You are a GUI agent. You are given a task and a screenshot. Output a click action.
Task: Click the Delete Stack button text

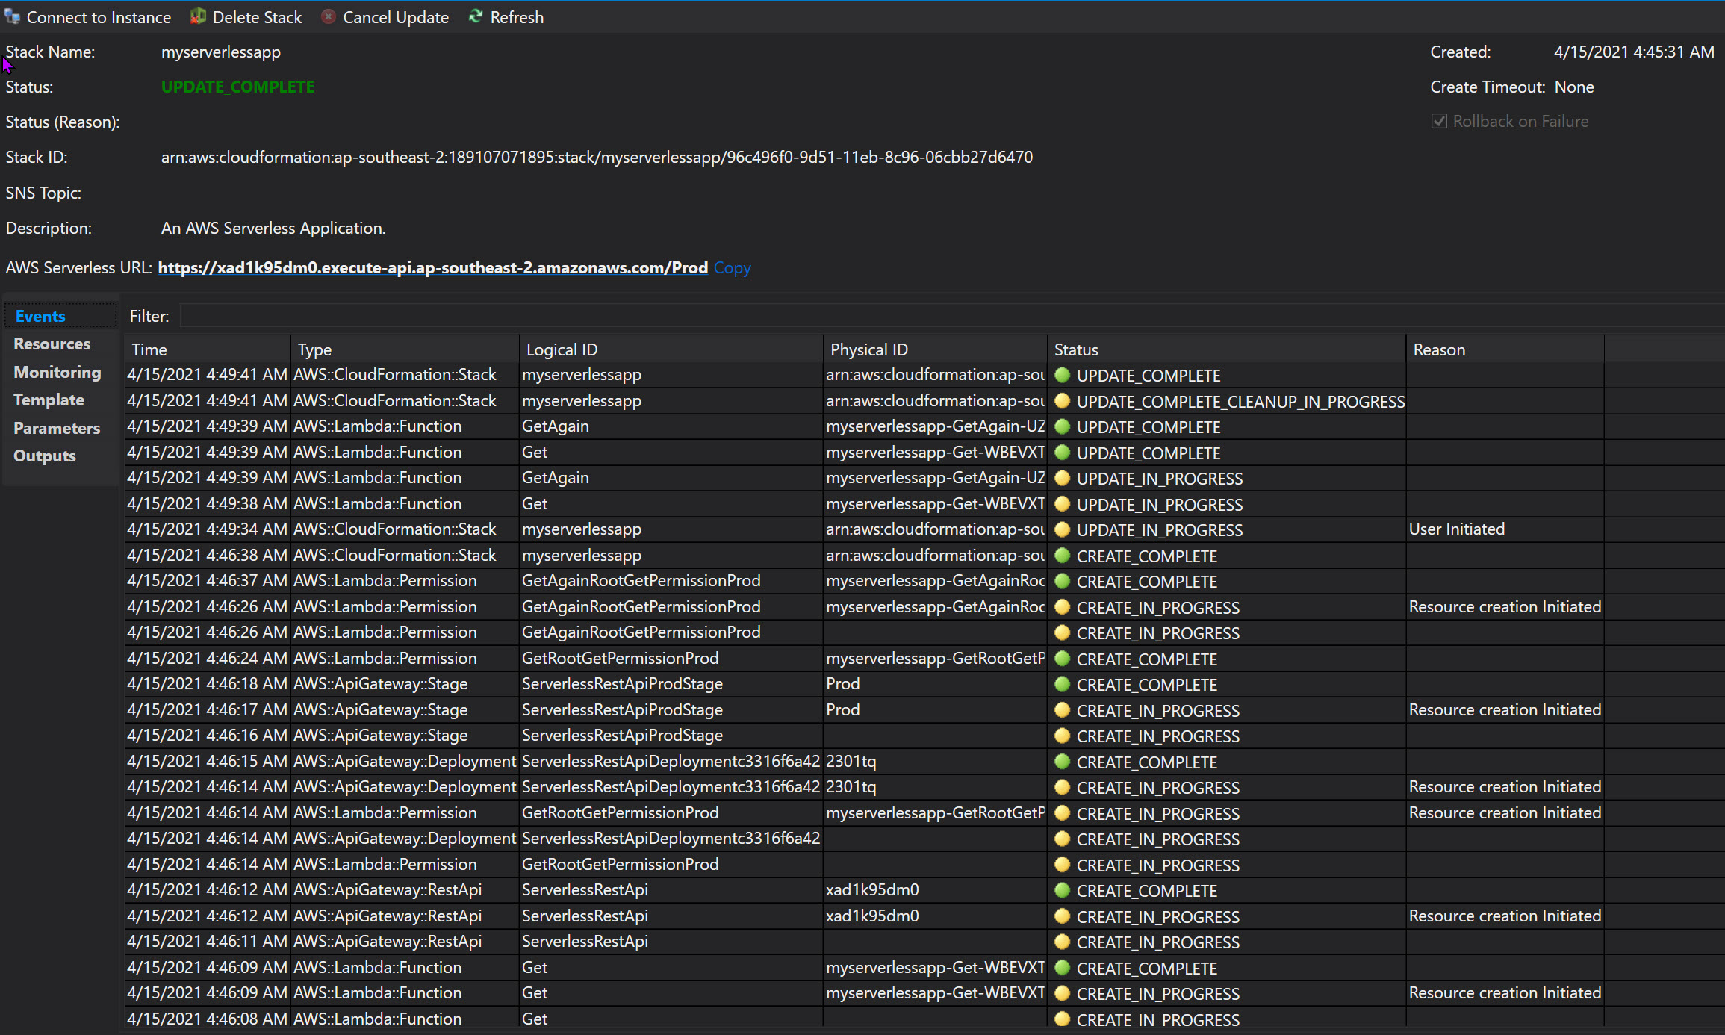pyautogui.click(x=257, y=17)
